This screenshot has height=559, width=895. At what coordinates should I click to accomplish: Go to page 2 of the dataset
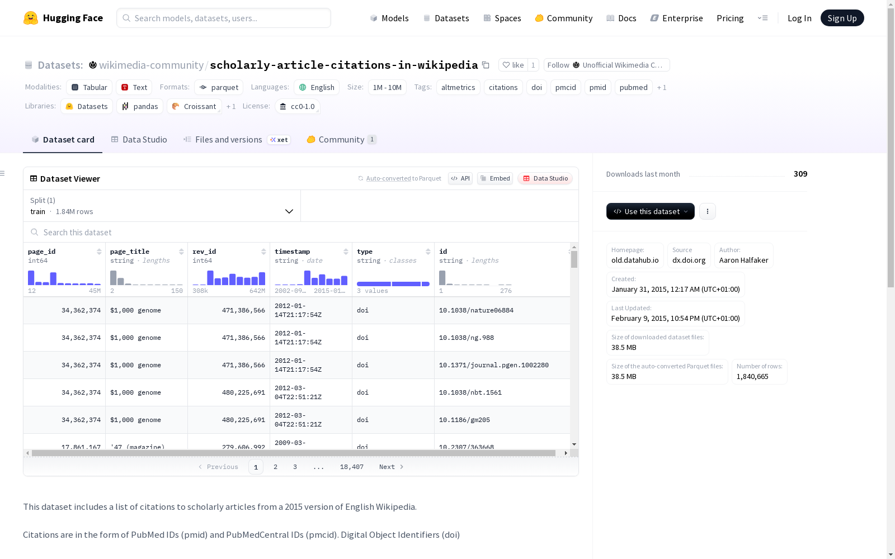[275, 467]
